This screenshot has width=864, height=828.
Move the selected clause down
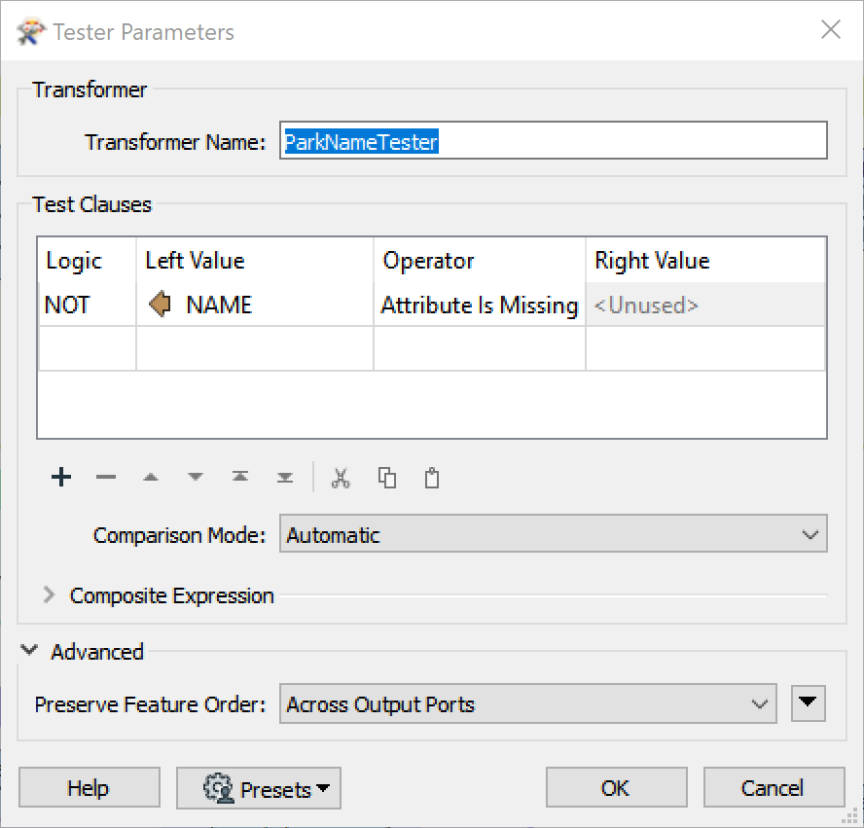click(195, 477)
